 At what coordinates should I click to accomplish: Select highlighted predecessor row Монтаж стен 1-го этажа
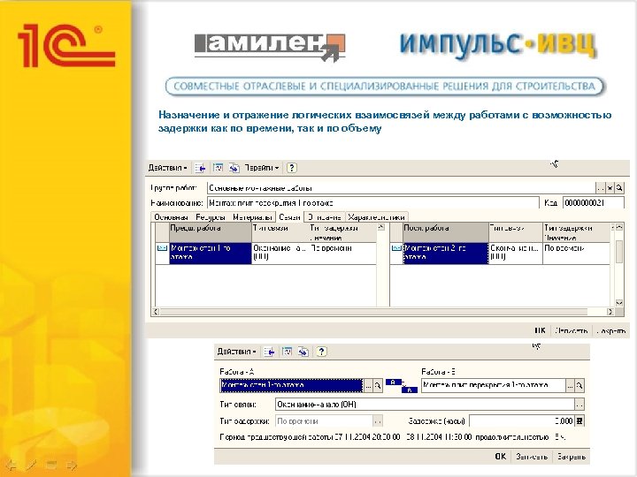pos(210,254)
